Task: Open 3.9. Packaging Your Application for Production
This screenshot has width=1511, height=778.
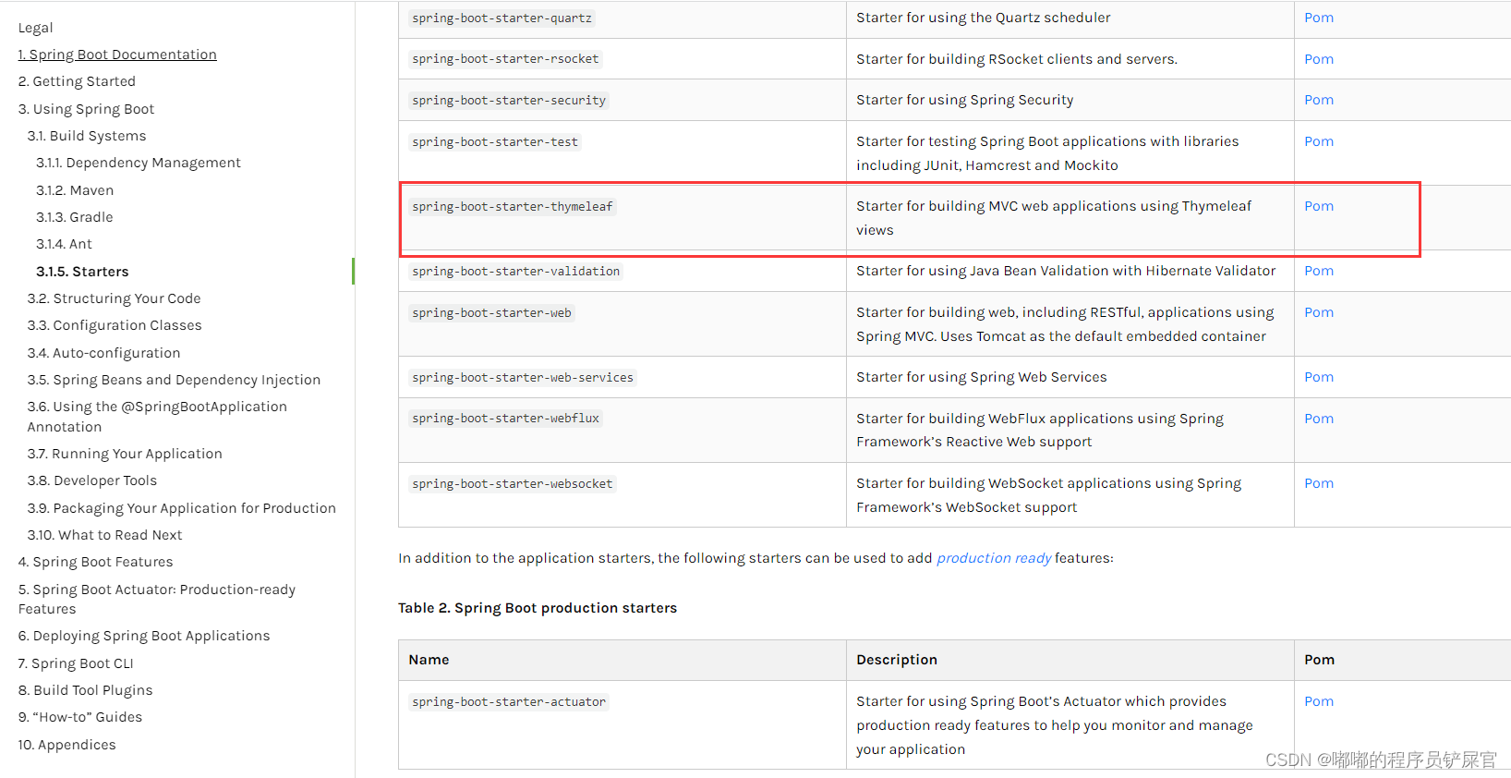Action: (182, 508)
